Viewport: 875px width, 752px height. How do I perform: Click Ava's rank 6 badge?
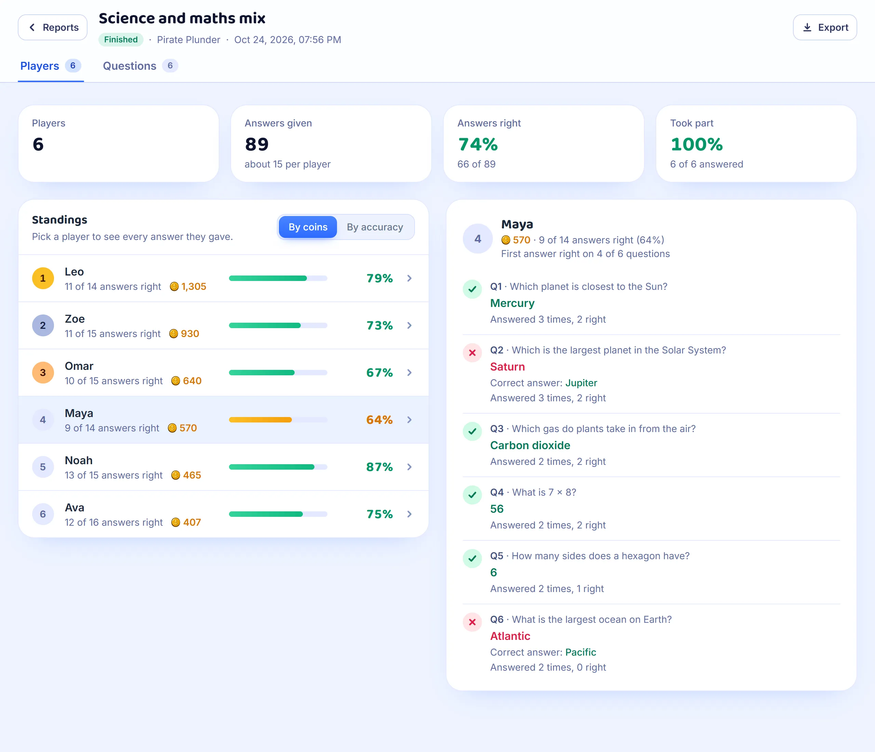pos(43,514)
